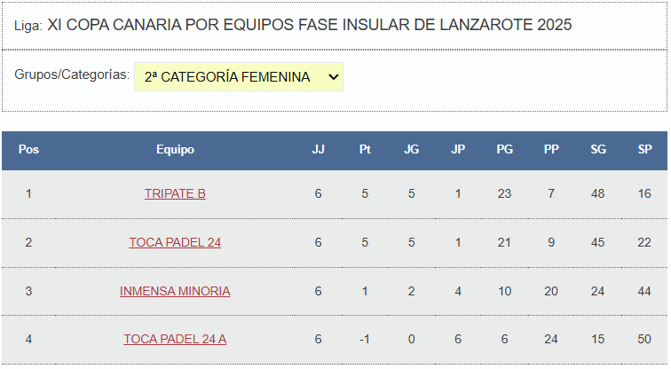
Task: Open the INMENSA MINORIA team page
Action: click(x=175, y=291)
